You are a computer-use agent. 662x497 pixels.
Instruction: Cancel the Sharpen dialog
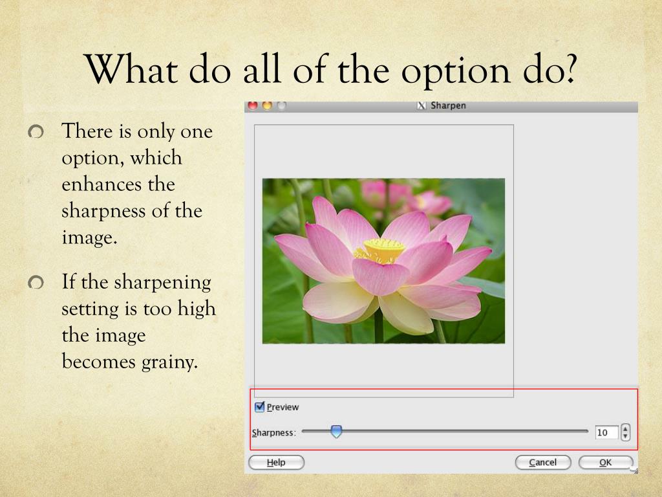(x=542, y=462)
